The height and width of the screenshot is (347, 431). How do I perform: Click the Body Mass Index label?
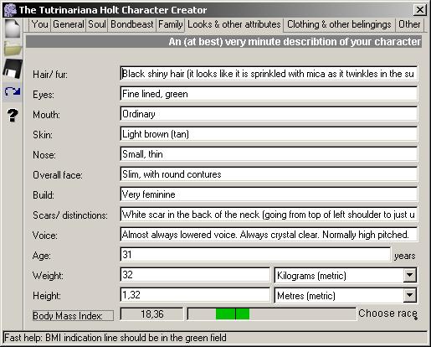73,316
